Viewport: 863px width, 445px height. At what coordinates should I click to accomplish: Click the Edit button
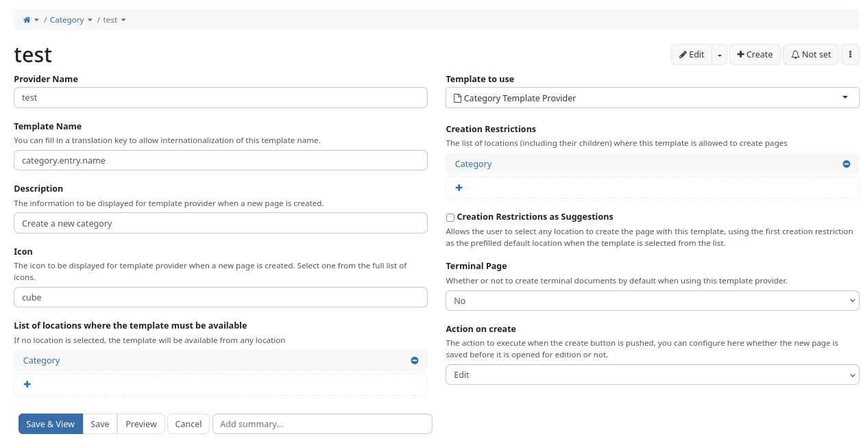click(x=692, y=54)
